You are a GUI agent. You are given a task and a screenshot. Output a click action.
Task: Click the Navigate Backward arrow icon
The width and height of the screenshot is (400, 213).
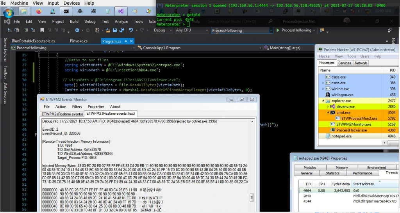click(x=77, y=30)
